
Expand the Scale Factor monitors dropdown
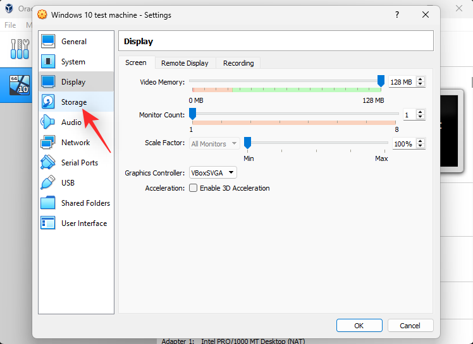pos(214,144)
